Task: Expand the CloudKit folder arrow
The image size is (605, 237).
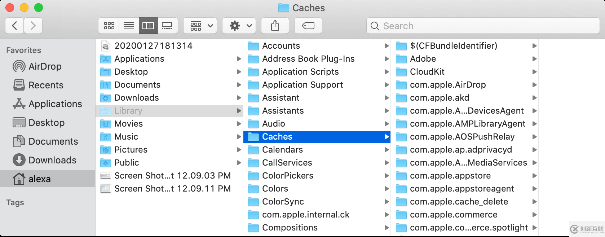Action: (x=534, y=72)
